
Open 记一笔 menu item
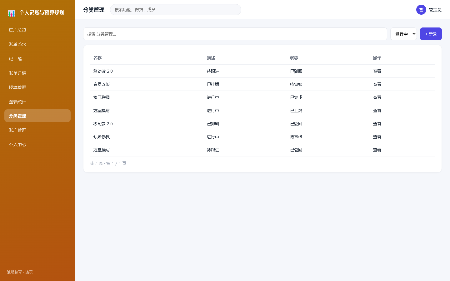tap(37, 59)
